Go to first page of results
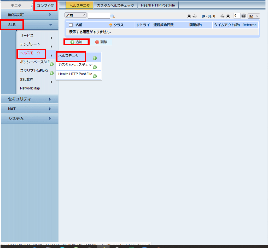Screen dimensions: 268x248 pos(189,16)
